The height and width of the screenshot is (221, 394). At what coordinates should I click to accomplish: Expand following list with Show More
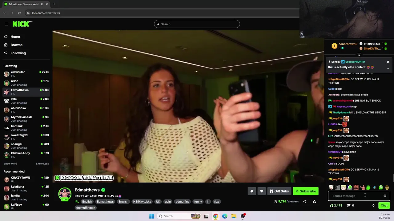[x=10, y=164]
